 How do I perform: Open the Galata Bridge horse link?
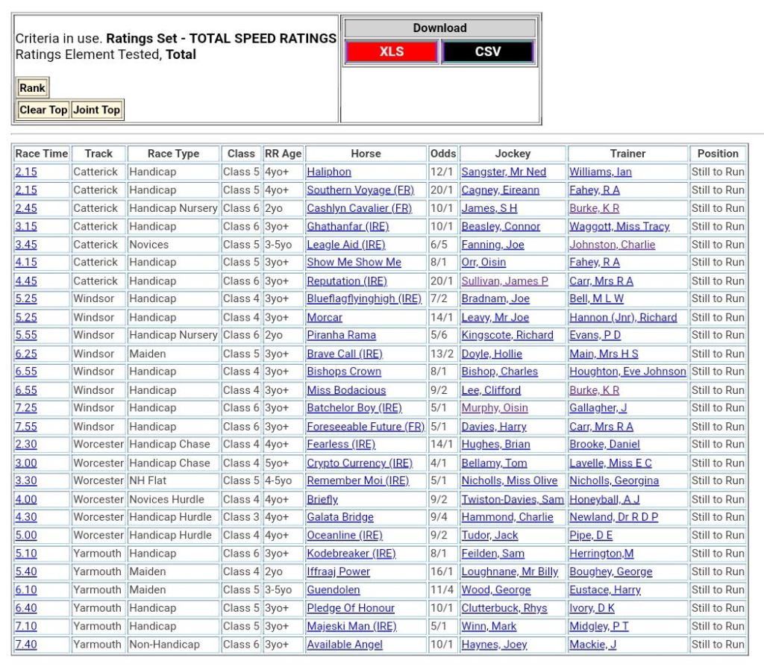point(340,517)
